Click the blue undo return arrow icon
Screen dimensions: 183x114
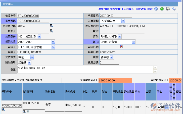pos(174,9)
